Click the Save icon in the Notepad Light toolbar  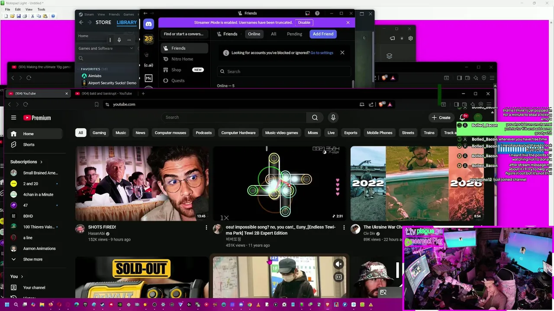(18, 16)
